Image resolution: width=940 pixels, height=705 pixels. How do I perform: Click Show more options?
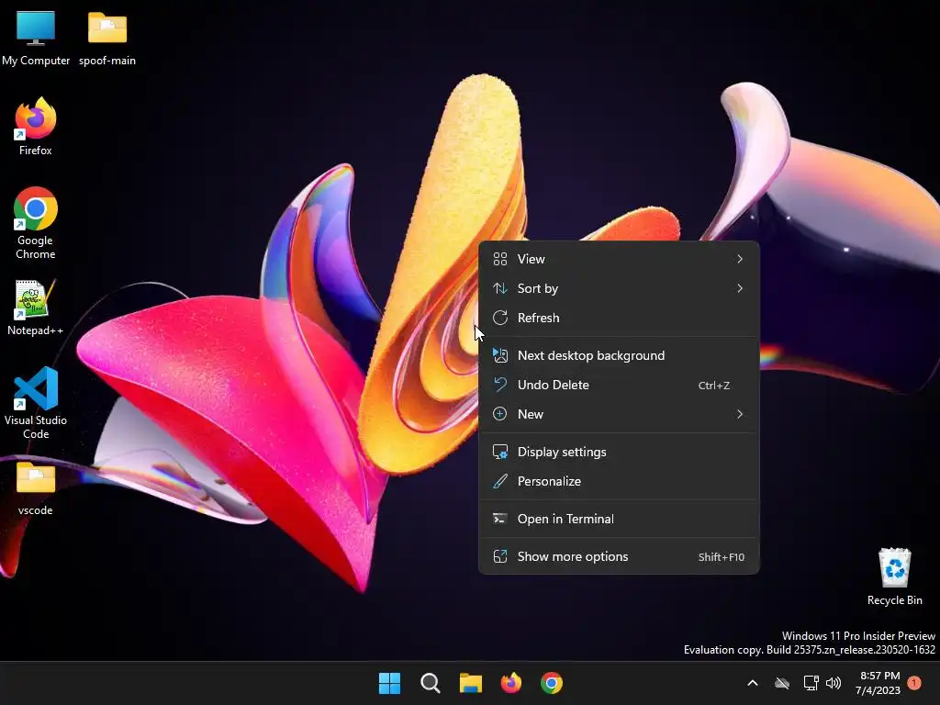tap(620, 557)
